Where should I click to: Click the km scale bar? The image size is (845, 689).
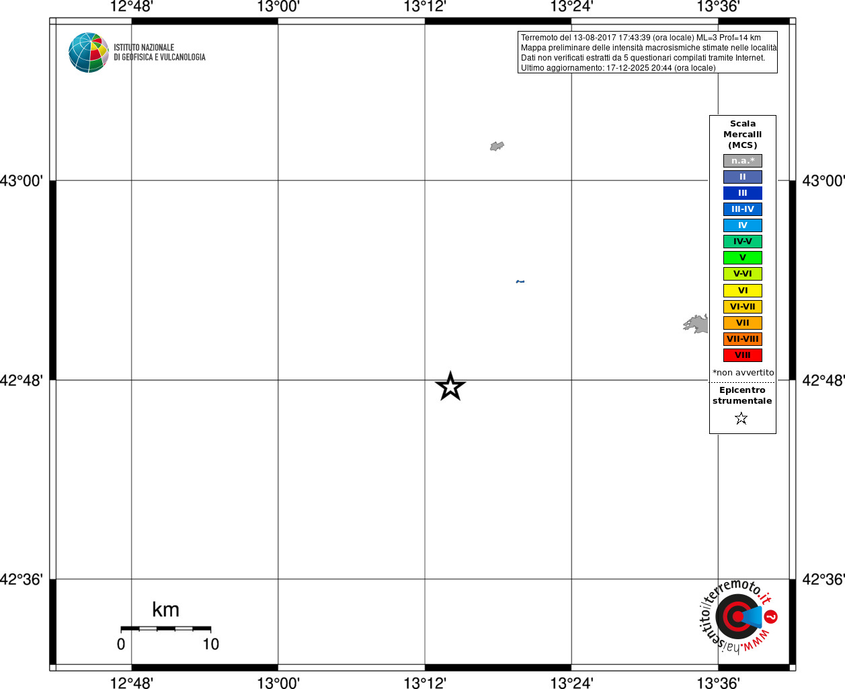(166, 628)
